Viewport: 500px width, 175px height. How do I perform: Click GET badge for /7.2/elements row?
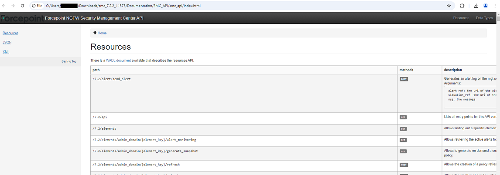pyautogui.click(x=403, y=128)
